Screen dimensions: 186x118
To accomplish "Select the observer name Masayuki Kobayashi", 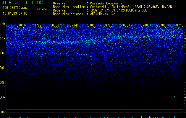I will 106,3.
